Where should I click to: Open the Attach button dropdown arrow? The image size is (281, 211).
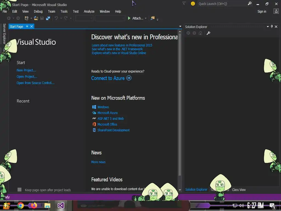146,18
